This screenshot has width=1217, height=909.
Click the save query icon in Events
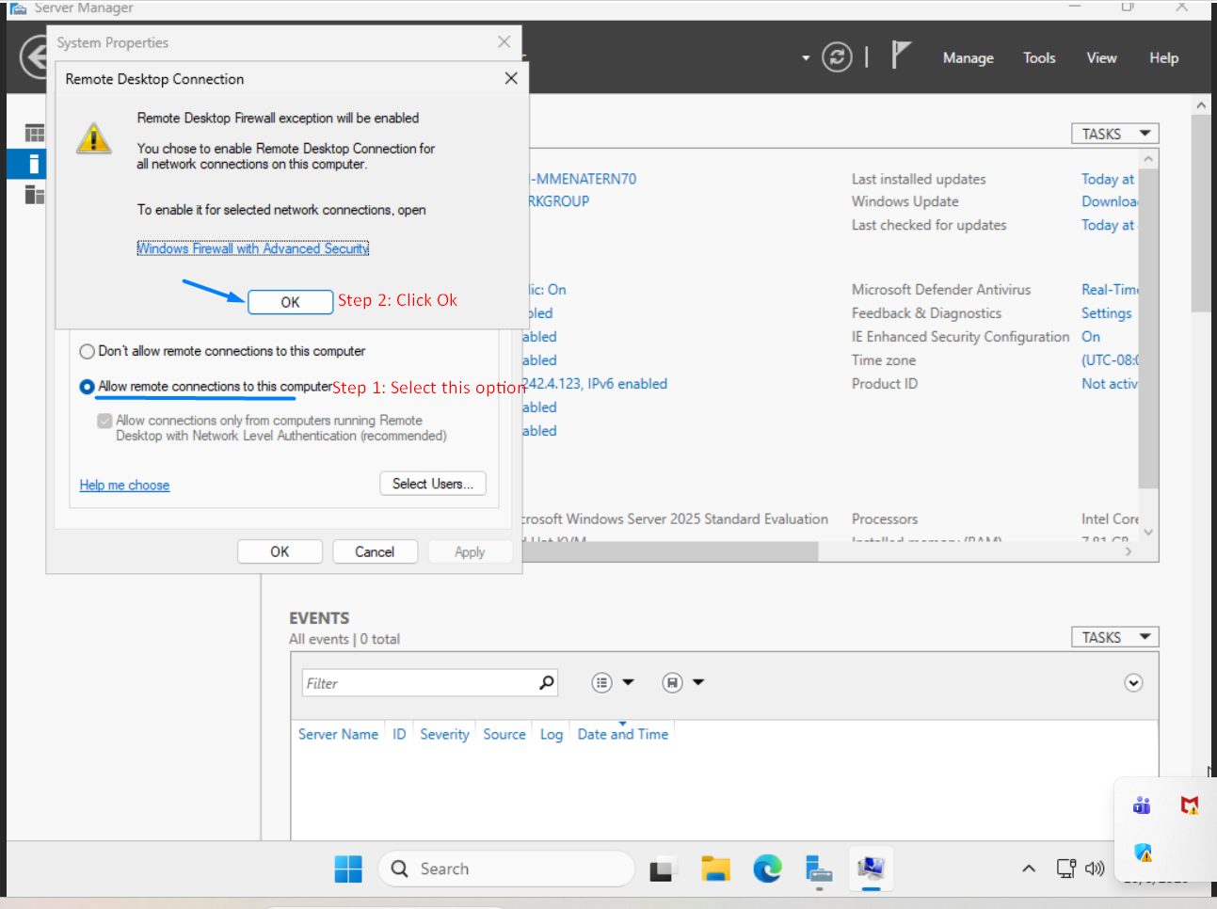(x=672, y=682)
